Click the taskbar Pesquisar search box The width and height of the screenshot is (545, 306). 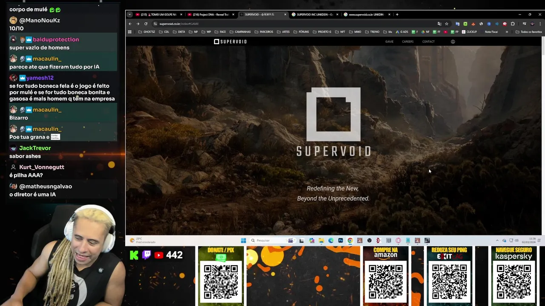tap(272, 241)
